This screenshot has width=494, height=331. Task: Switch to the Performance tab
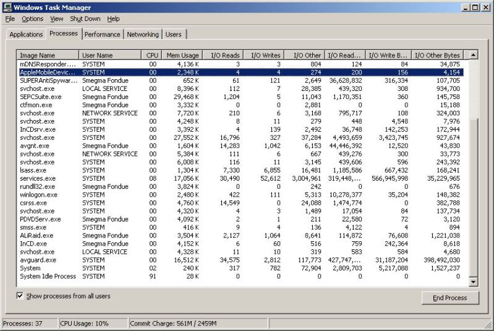[103, 35]
